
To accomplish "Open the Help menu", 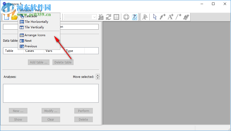I will pos(38,10).
